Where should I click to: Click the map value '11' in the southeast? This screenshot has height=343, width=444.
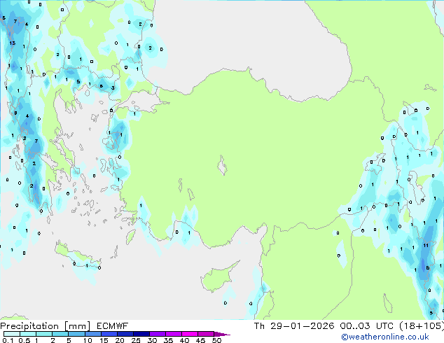(426, 246)
